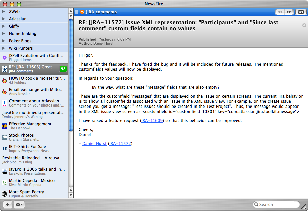Open the Daniel Hurst link

94,144
